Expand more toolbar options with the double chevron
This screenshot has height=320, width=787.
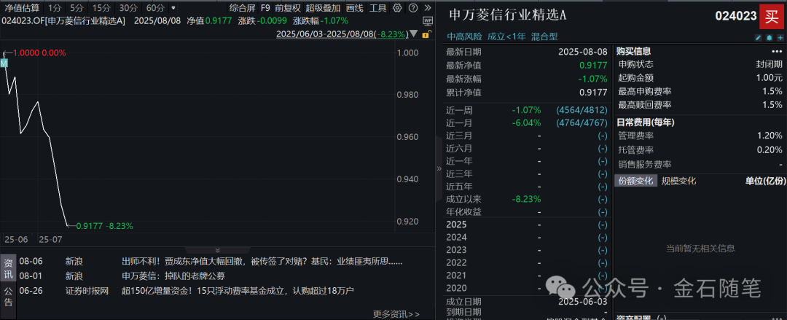click(x=428, y=7)
